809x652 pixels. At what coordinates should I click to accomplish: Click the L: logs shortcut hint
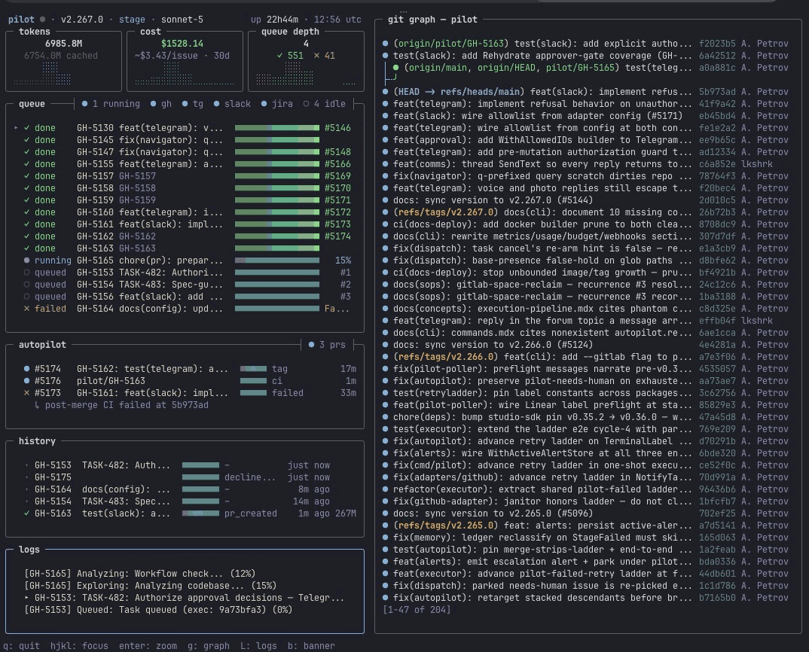258,646
